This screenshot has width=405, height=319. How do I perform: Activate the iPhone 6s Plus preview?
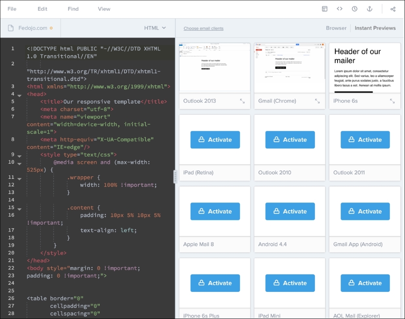coord(215,283)
